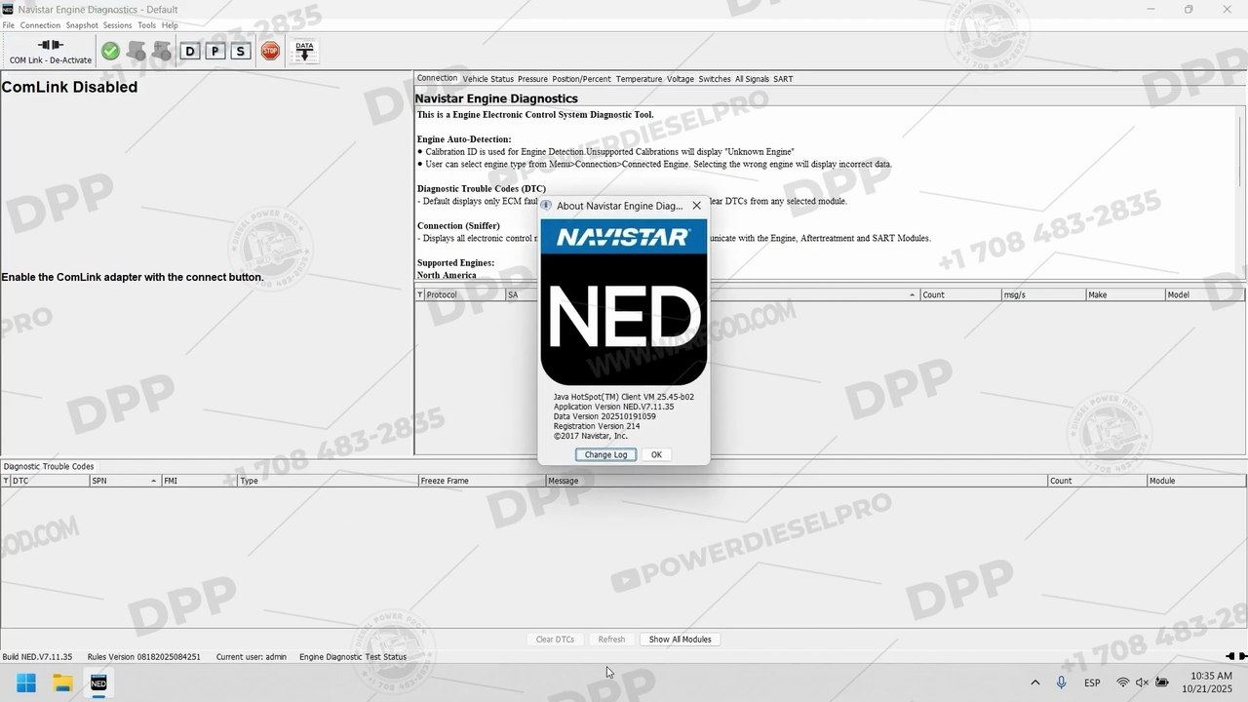Click the microphone icon in system tray
The height and width of the screenshot is (702, 1248).
point(1061,682)
